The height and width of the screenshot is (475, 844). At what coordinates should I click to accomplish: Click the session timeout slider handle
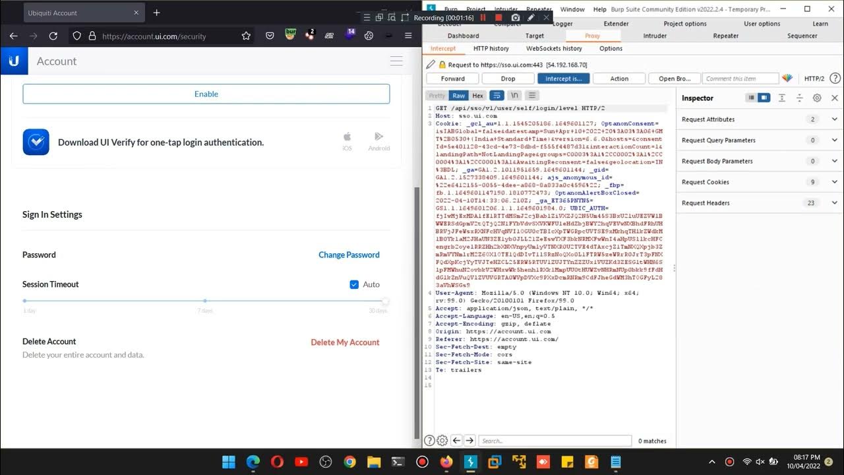tap(385, 301)
